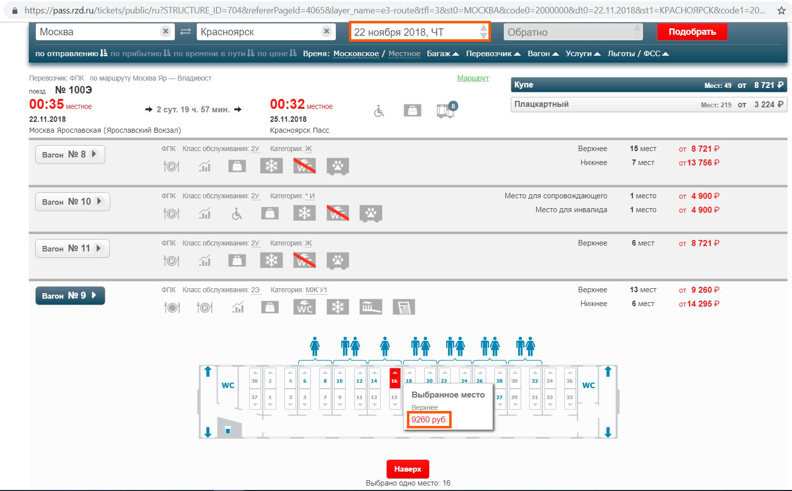This screenshot has height=491, width=792.
Task: Click the pets paw icon in Вагон № 11 row
Action: (338, 260)
